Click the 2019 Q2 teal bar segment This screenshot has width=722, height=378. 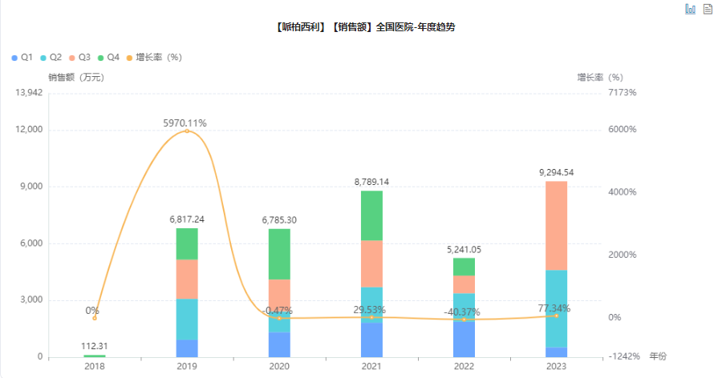point(187,319)
